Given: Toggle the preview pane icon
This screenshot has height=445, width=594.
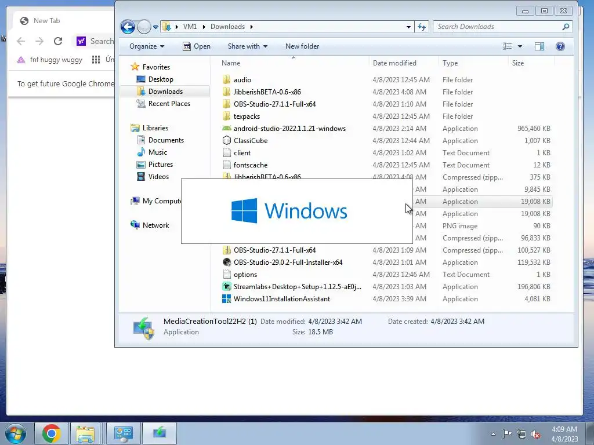Looking at the screenshot, I should [x=539, y=46].
